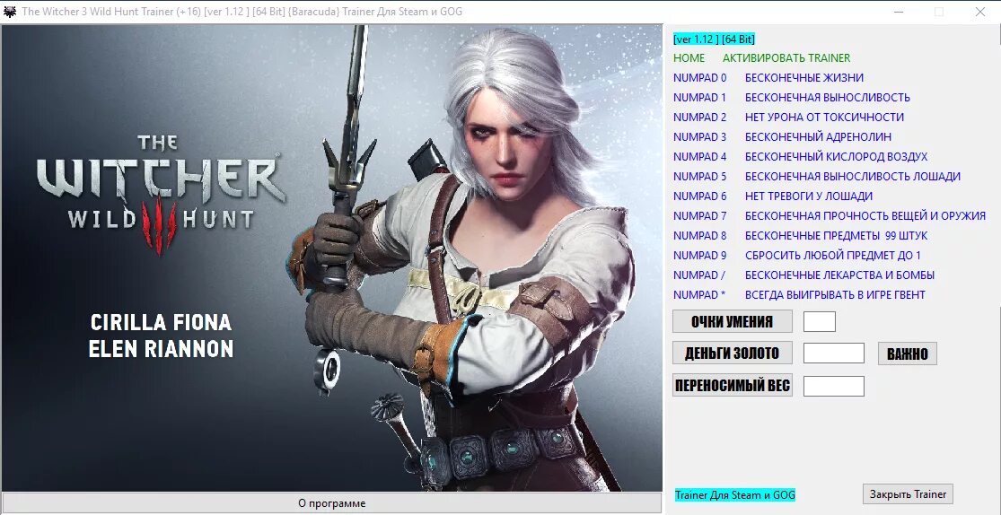Screen dimensions: 1001x515
Task: Click БЕСКОНЕЧНЫЕ ЖИЗНИ text
Action: (804, 78)
